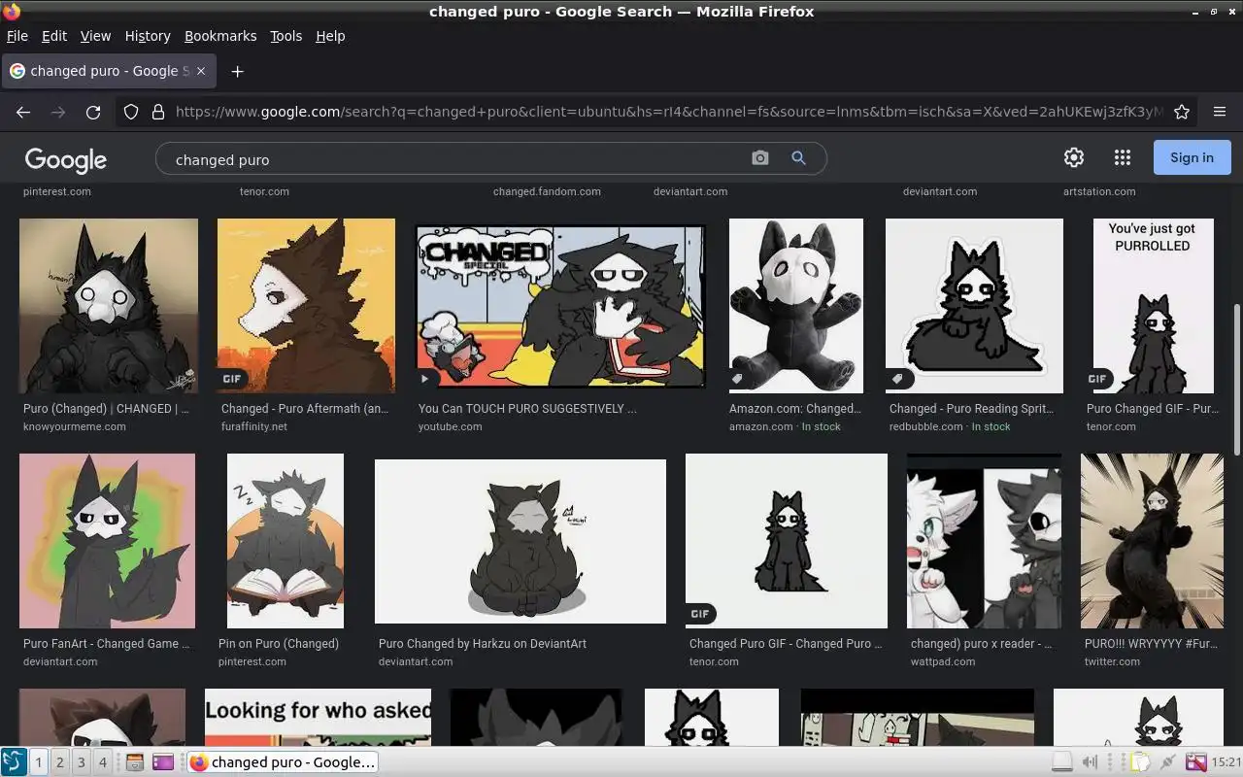Image resolution: width=1243 pixels, height=777 pixels.
Task: Select virtual desktop 1
Action: point(39,762)
